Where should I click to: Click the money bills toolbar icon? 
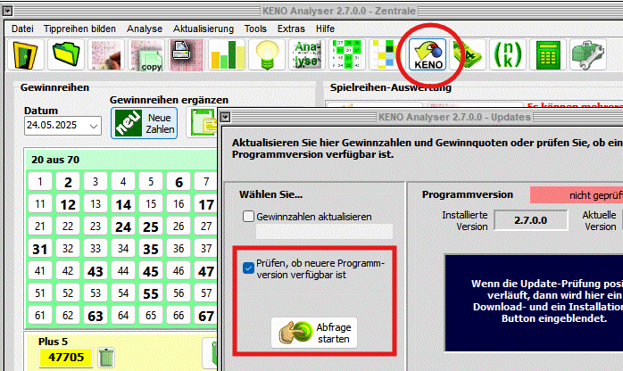[x=469, y=54]
